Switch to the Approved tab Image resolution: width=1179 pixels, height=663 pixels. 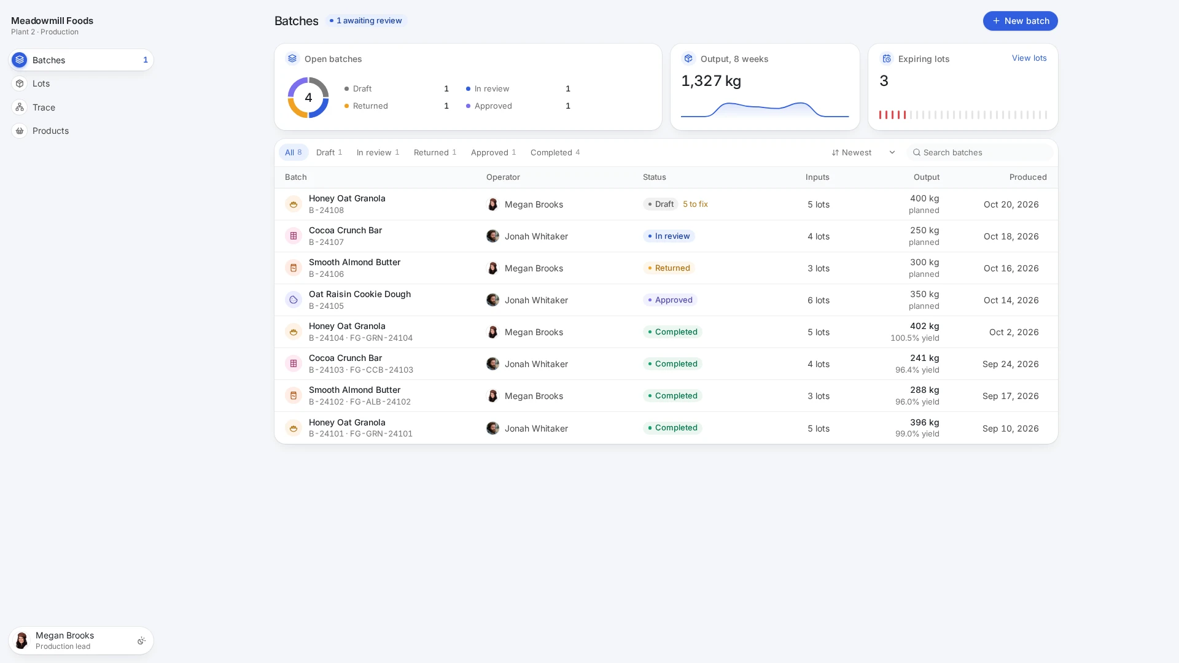[x=494, y=152]
